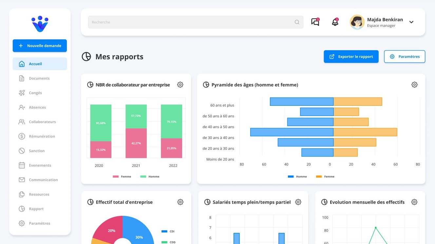
Task: Click the green peak point on Evolution chart
Action: coord(376,228)
